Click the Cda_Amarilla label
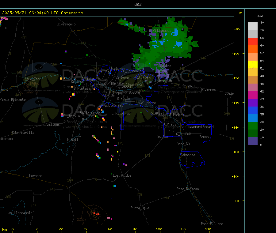Image resolution: width=276 pixels, height=233 pixels. coord(23,133)
